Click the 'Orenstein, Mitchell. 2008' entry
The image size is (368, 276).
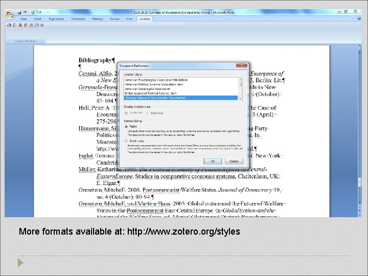pyautogui.click(x=109, y=190)
